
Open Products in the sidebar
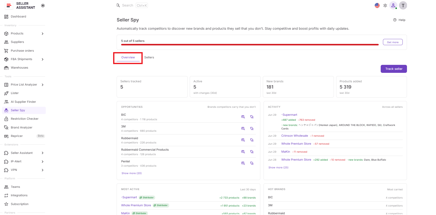point(17,33)
